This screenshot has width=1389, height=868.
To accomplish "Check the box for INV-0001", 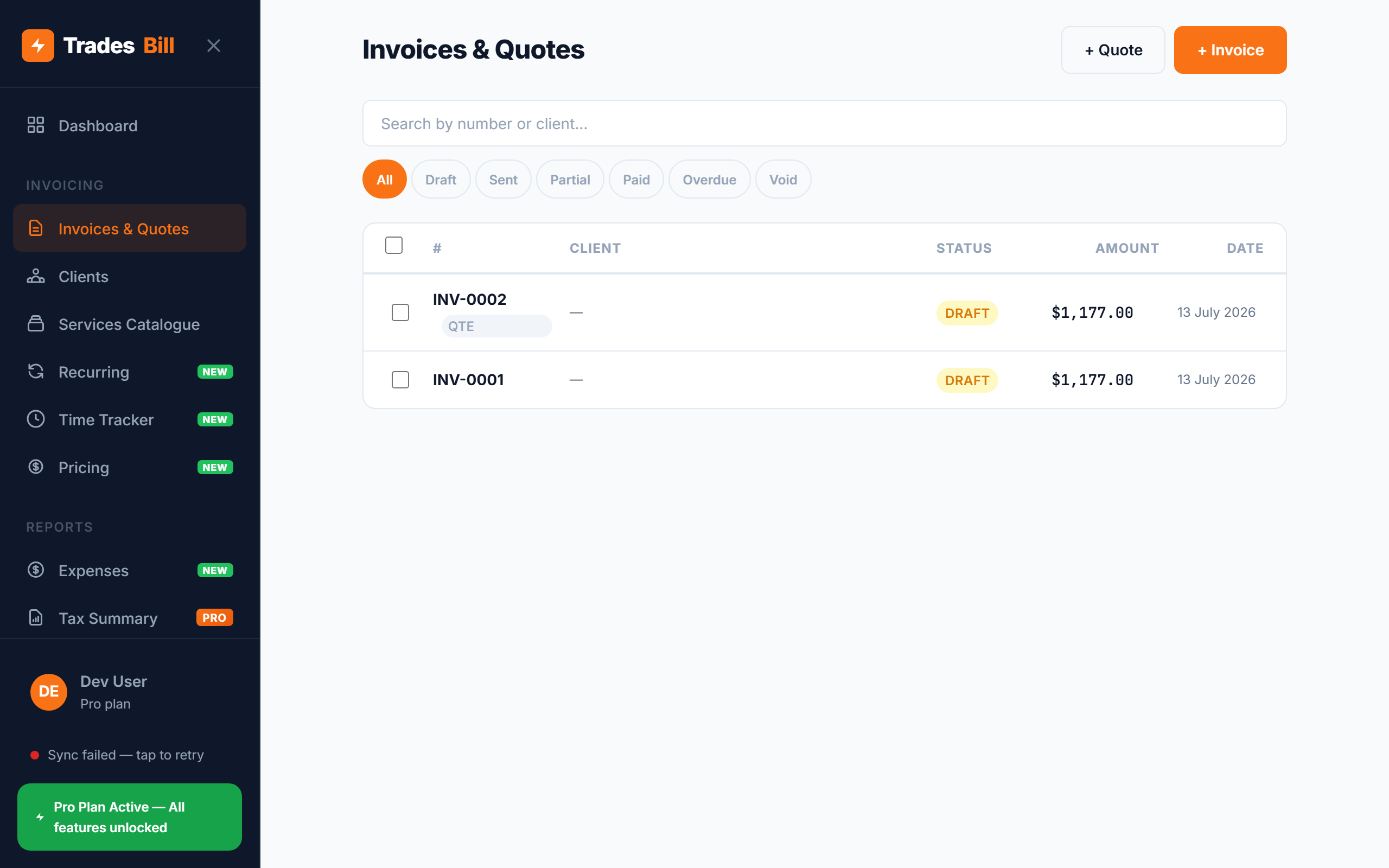I will point(400,379).
